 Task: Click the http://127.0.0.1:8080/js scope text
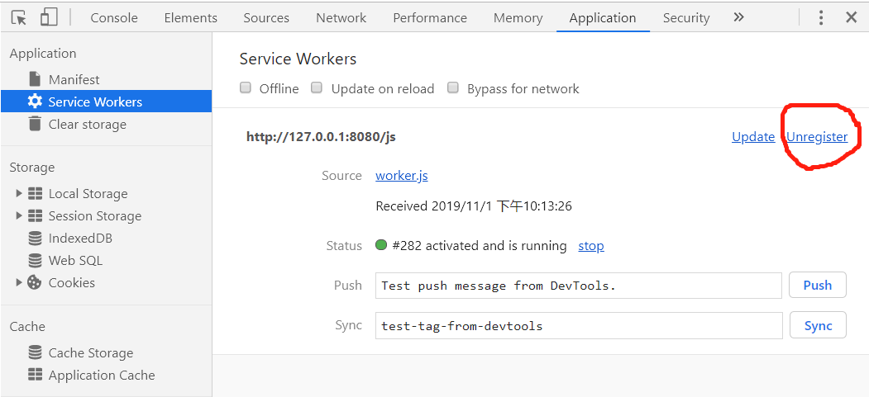pyautogui.click(x=321, y=136)
